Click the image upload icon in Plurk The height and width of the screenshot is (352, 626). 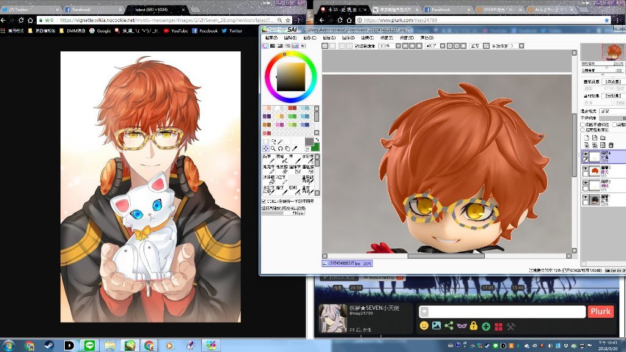click(436, 326)
